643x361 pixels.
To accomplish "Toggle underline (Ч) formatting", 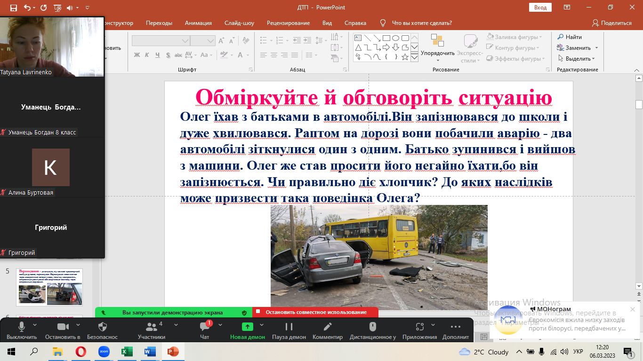I will pos(159,55).
